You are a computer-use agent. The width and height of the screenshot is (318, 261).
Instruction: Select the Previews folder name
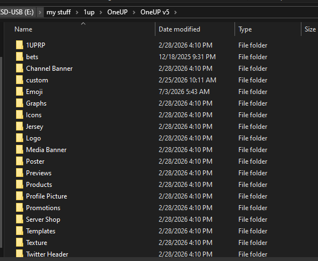(39, 173)
